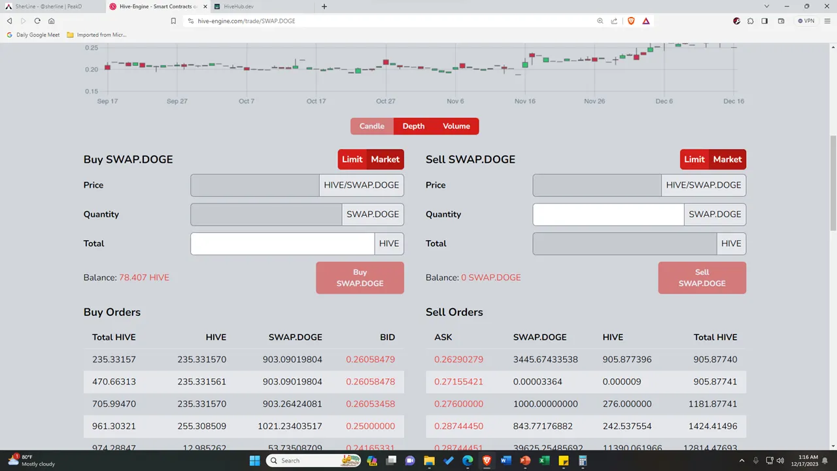The image size is (837, 471).
Task: Click the Sell SWAP.DOGE button
Action: [x=702, y=278]
